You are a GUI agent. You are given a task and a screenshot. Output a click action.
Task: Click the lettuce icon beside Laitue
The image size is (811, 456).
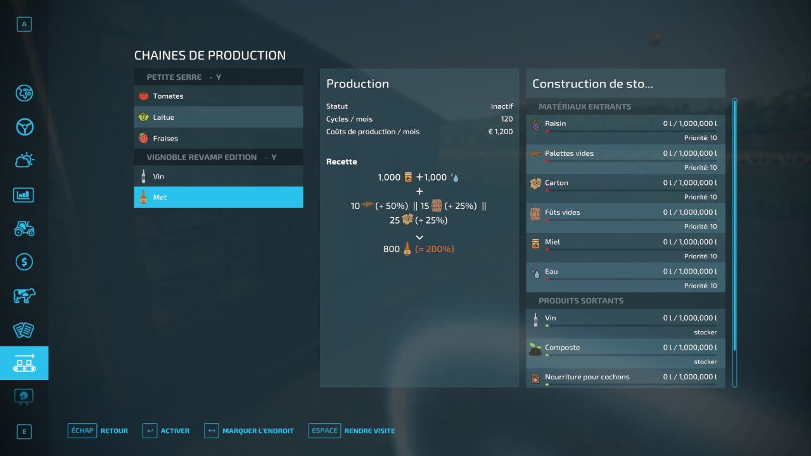[143, 117]
